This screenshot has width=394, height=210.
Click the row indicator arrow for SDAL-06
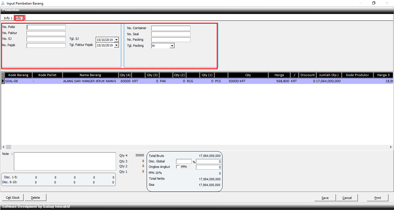pyautogui.click(x=3, y=81)
